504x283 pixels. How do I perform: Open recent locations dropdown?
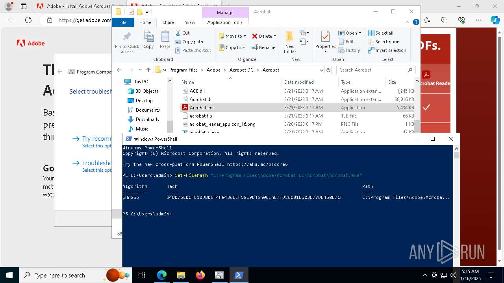coord(140,70)
